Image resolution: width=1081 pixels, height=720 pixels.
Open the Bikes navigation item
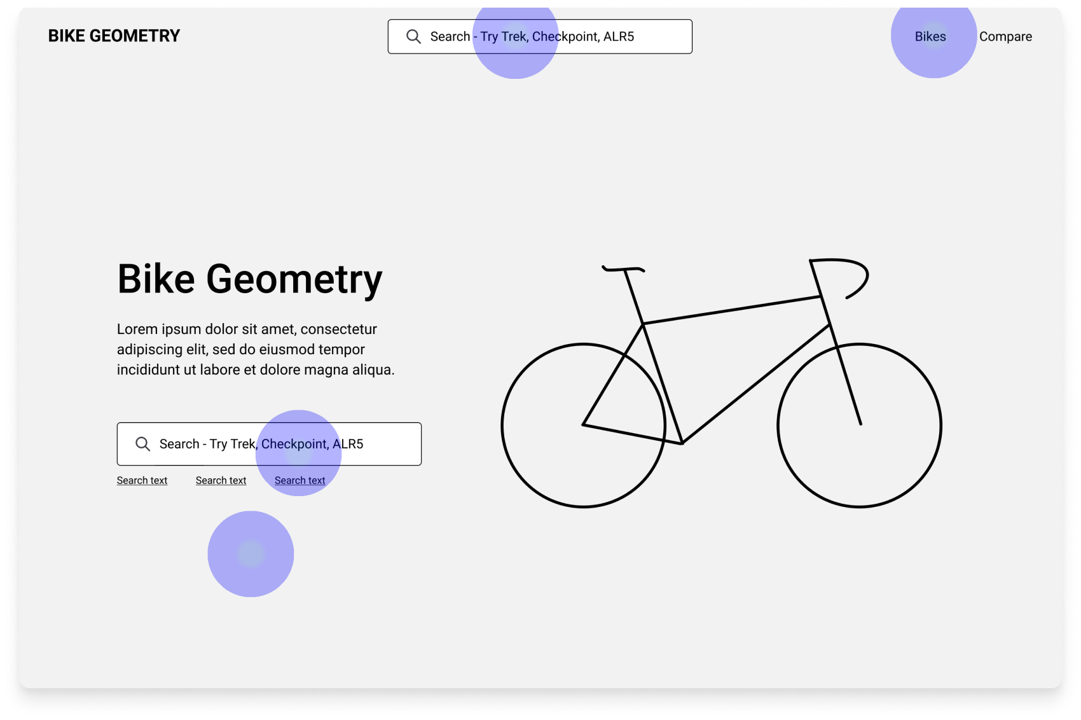[930, 37]
